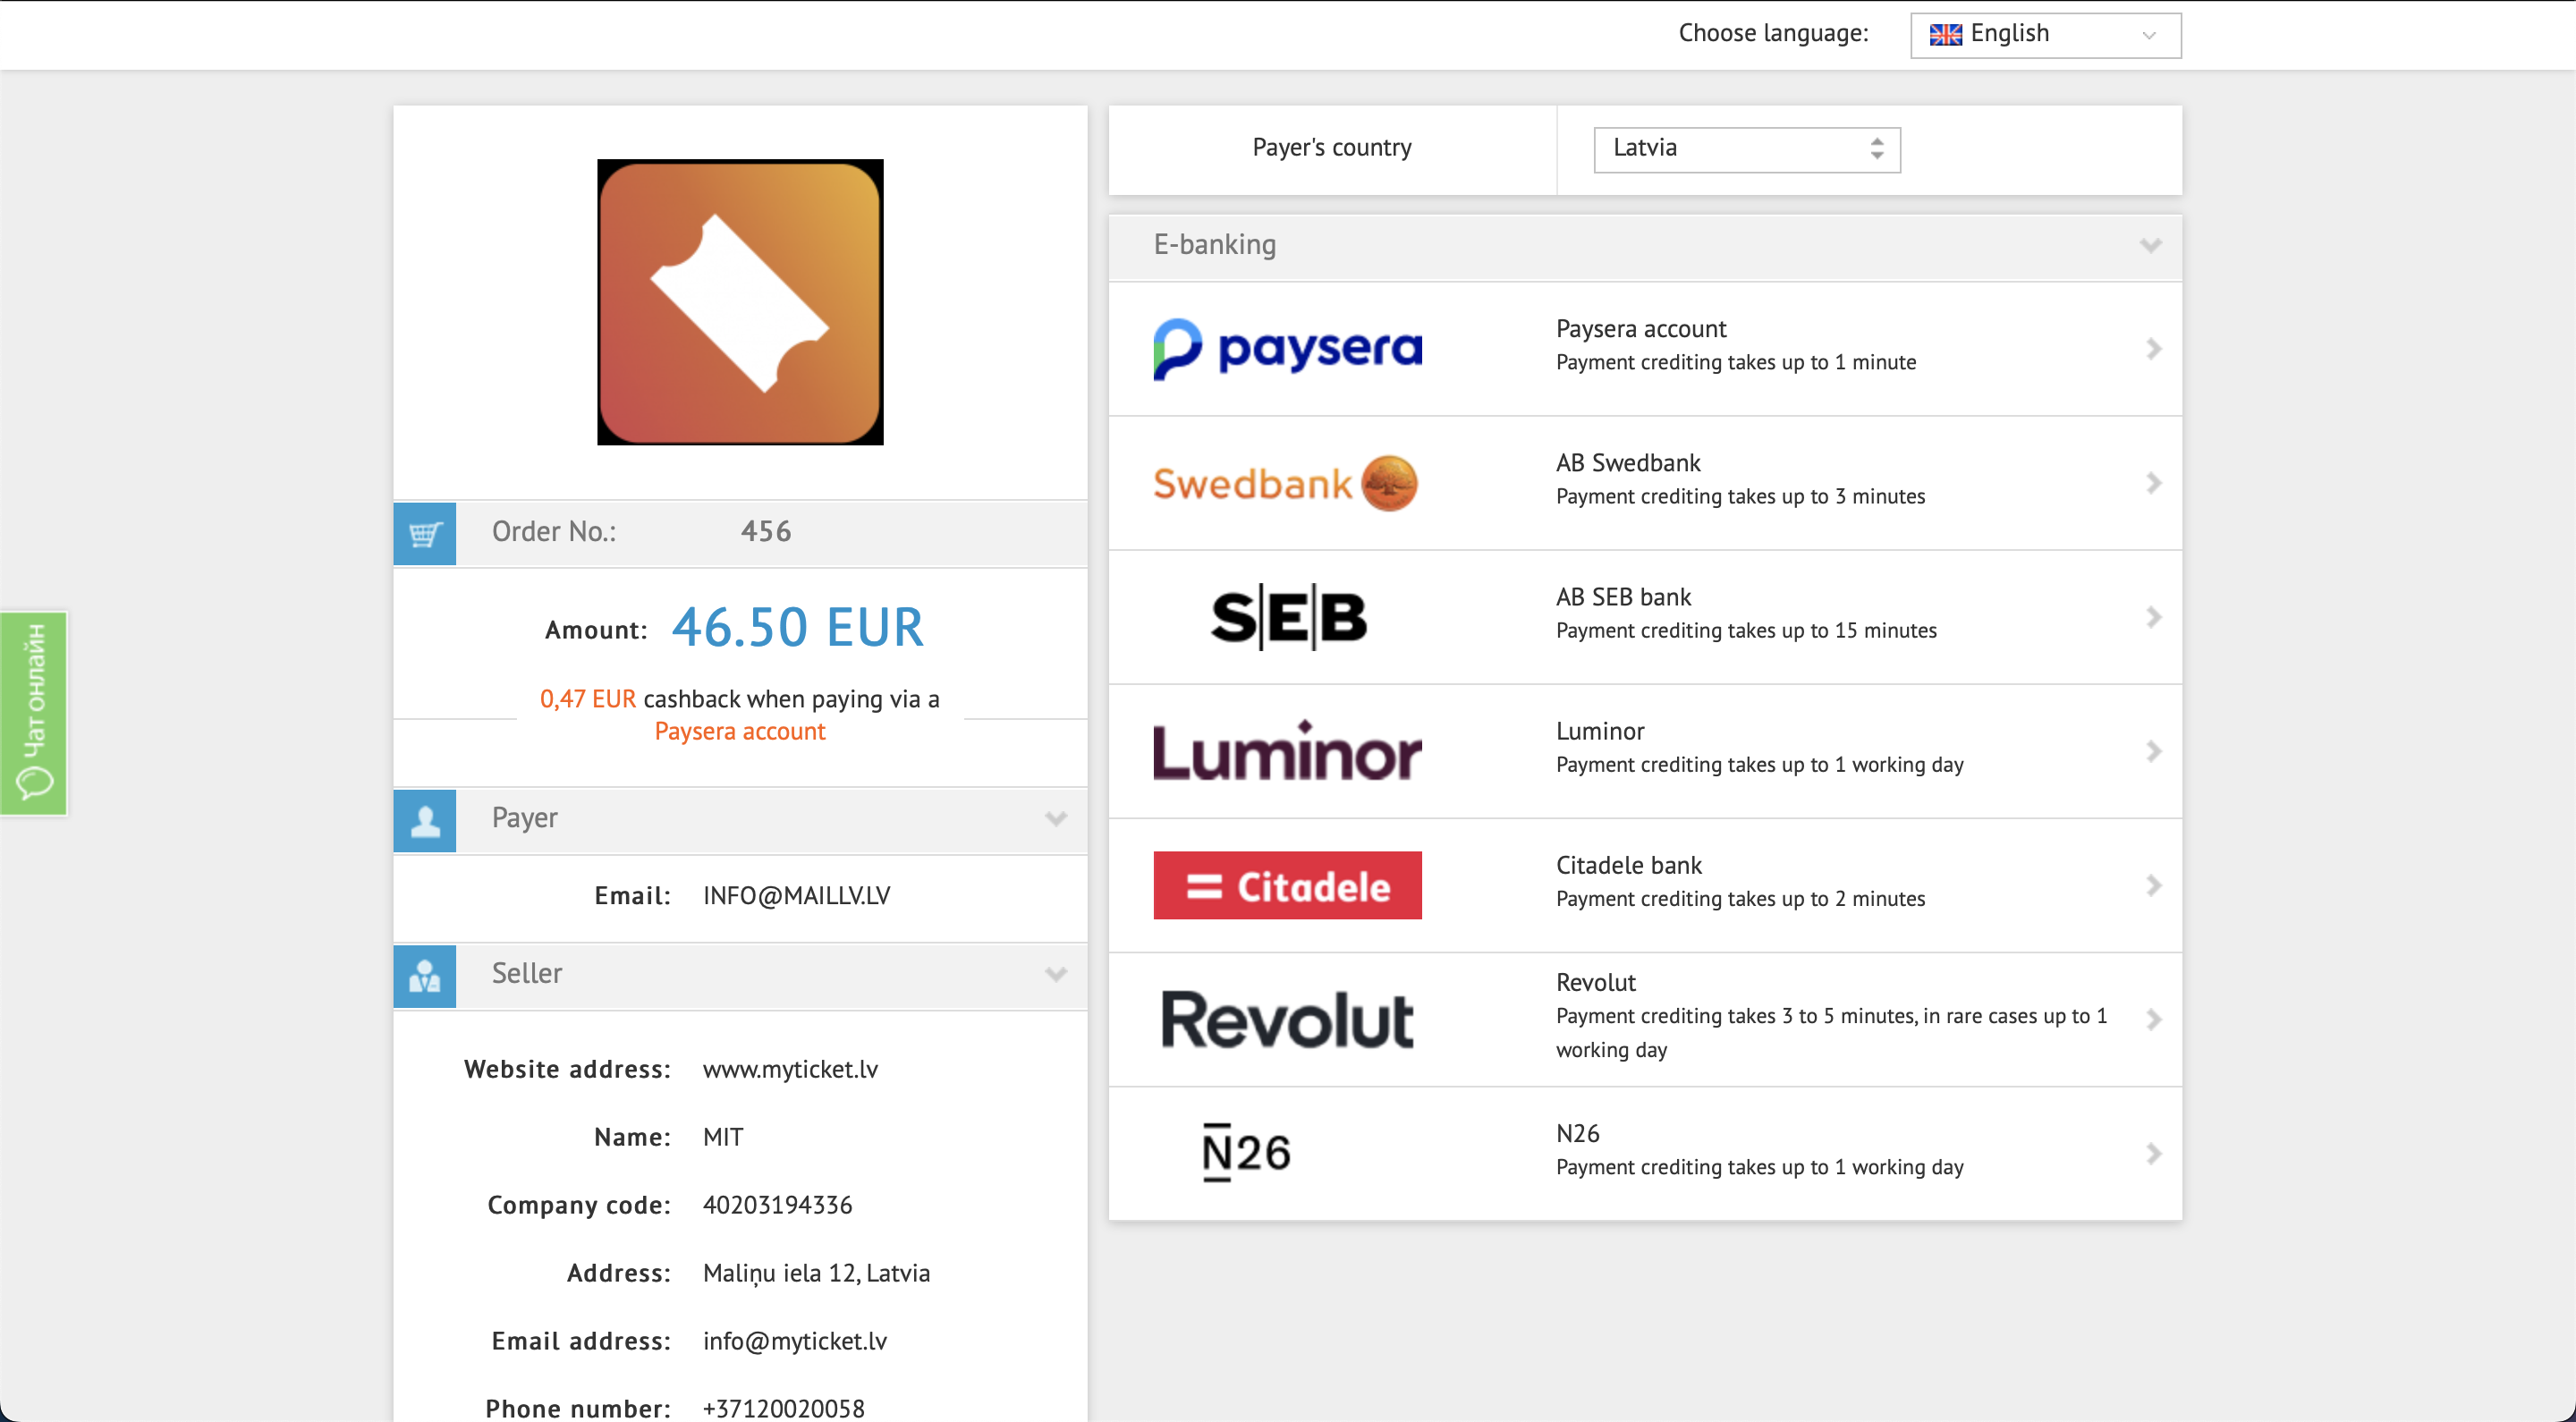
Task: Click the Swedbank logo
Action: [x=1285, y=483]
